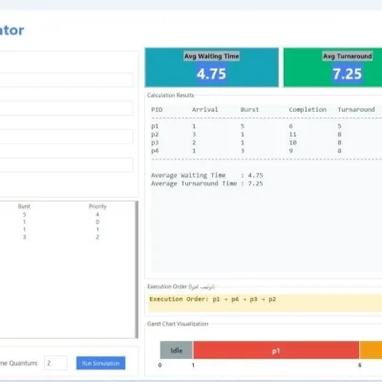Click the Run Simulation button
Viewport: 382px width, 382px height.
click(100, 363)
